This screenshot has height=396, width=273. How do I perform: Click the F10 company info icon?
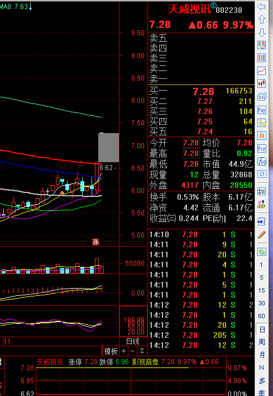pyautogui.click(x=261, y=110)
